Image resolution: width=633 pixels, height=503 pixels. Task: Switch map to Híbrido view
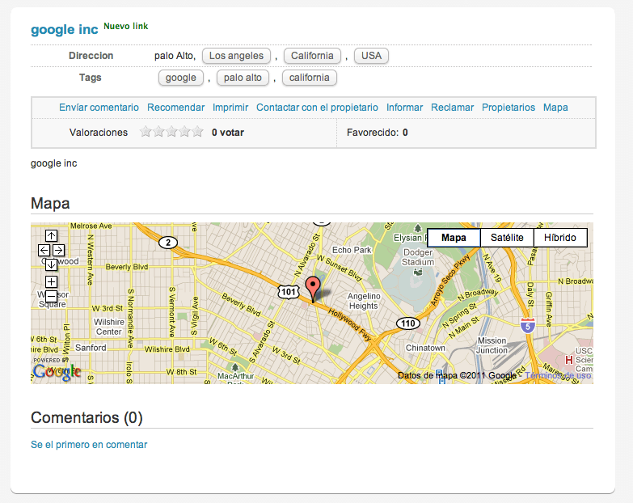point(560,238)
